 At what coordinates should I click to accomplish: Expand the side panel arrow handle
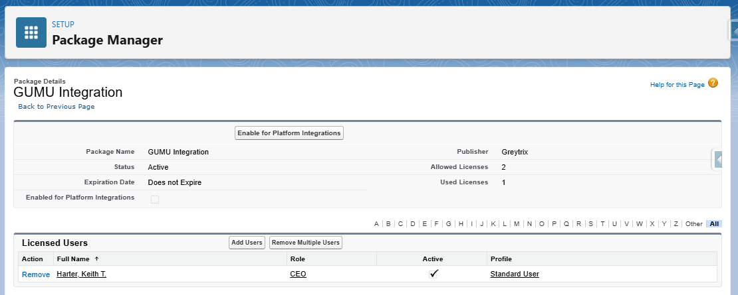pyautogui.click(x=718, y=160)
